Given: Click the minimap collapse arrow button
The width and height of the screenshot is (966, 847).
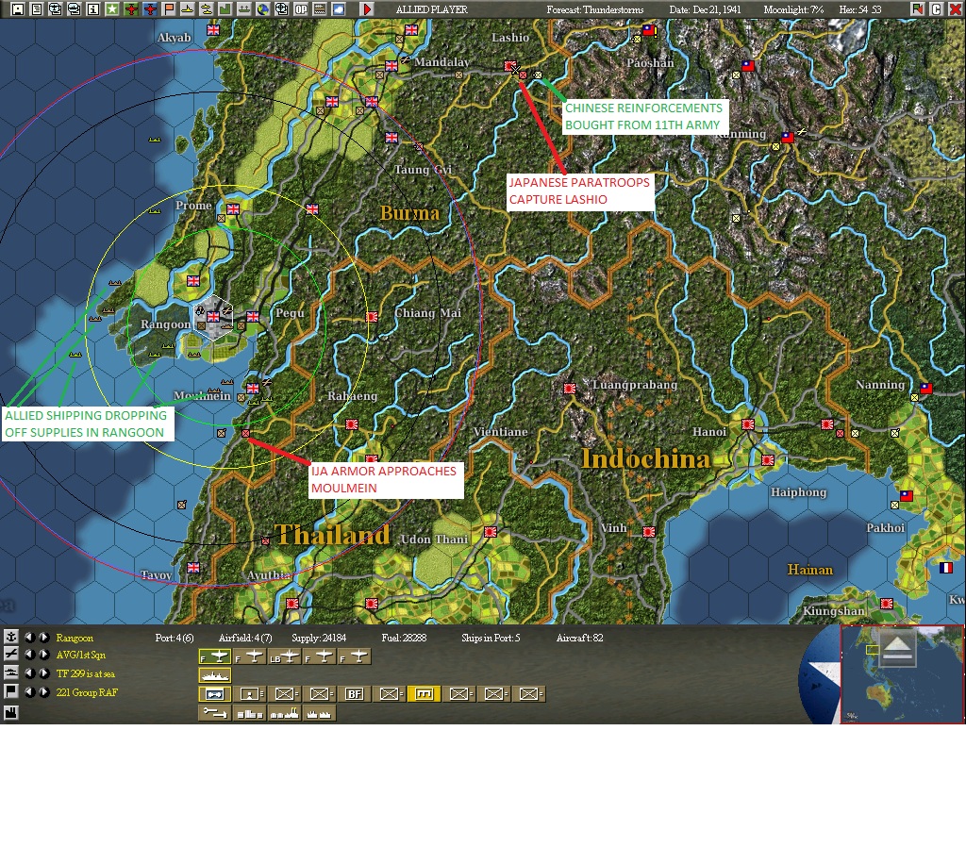Looking at the screenshot, I should coord(898,649).
